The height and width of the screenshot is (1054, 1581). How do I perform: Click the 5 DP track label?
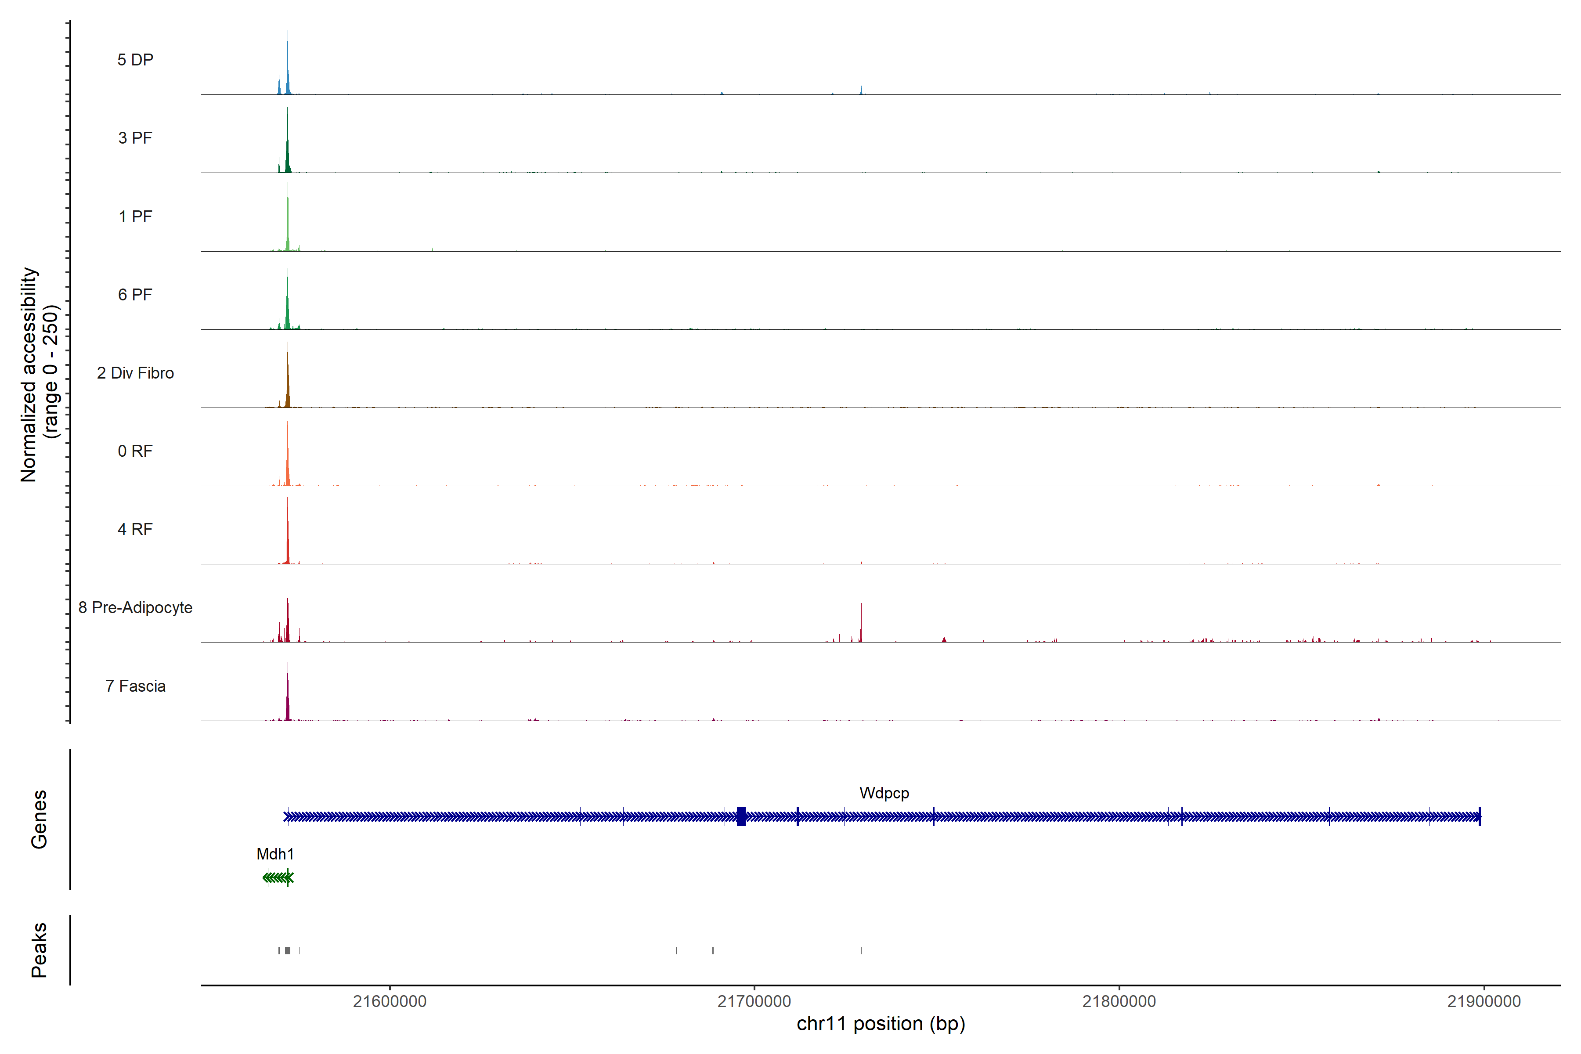click(135, 60)
